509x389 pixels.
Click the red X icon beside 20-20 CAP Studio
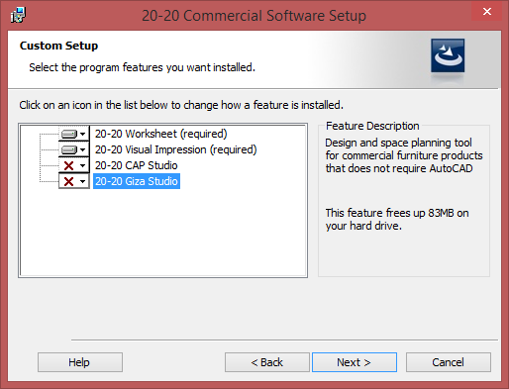[x=68, y=165]
